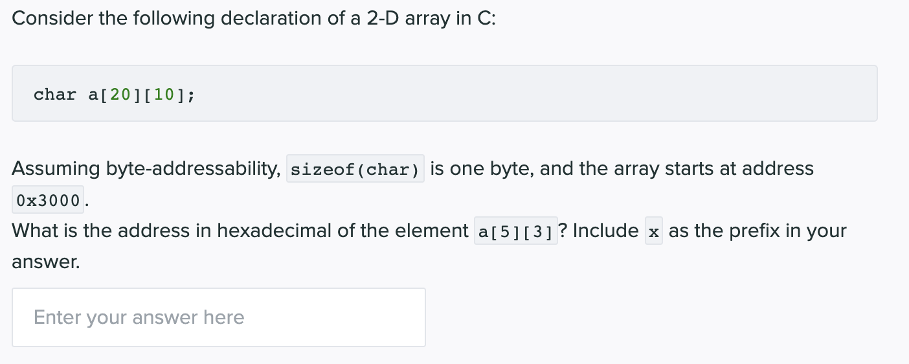
Task: Click the green number 20 in code
Action: click(120, 95)
